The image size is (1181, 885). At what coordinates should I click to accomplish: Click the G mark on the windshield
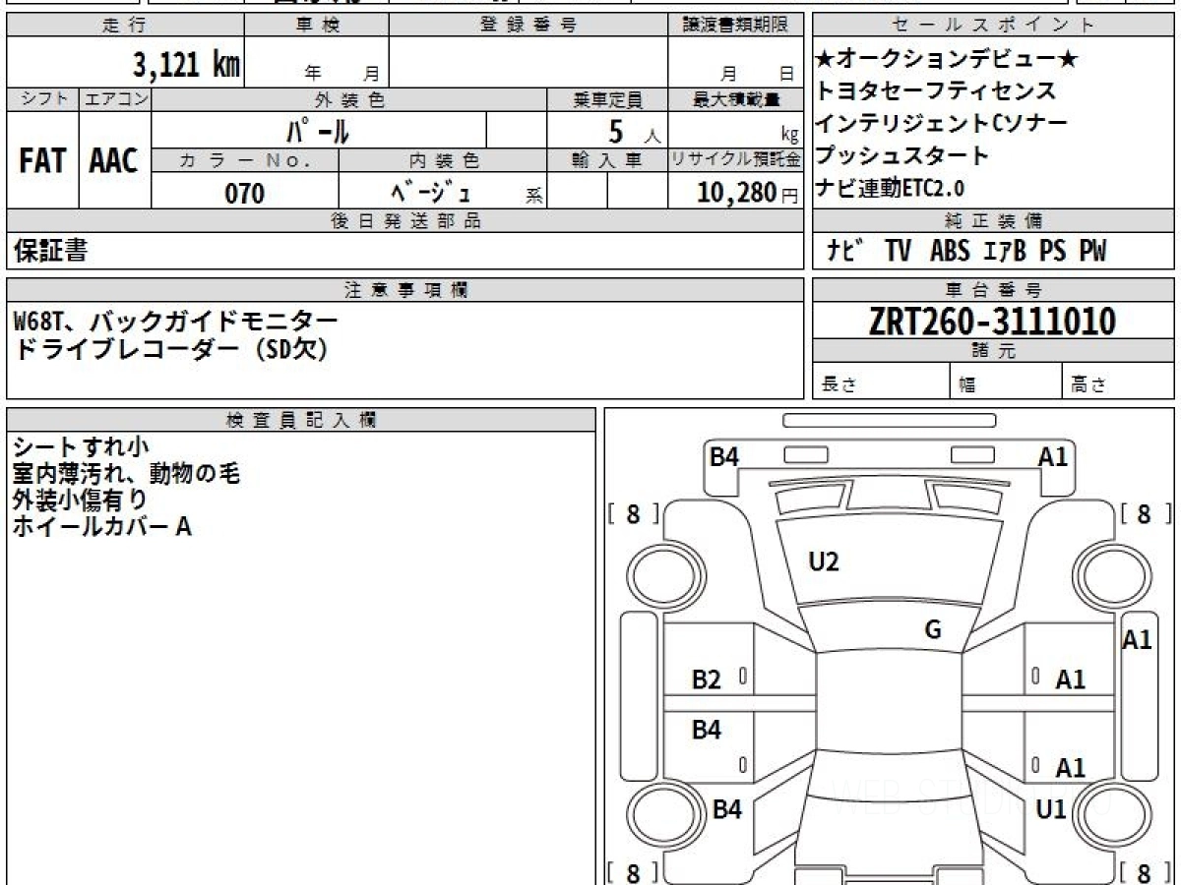coord(933,630)
